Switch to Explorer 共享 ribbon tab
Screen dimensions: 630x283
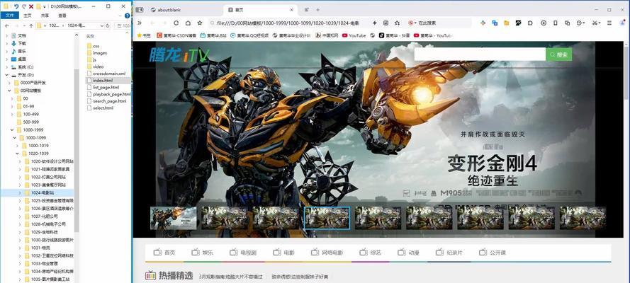click(x=45, y=16)
